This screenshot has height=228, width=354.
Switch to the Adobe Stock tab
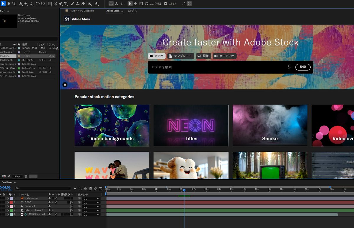[x=113, y=11]
